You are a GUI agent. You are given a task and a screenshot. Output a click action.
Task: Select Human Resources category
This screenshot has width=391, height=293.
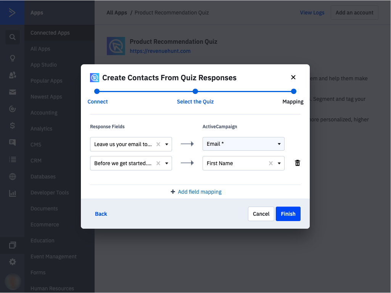(x=52, y=288)
